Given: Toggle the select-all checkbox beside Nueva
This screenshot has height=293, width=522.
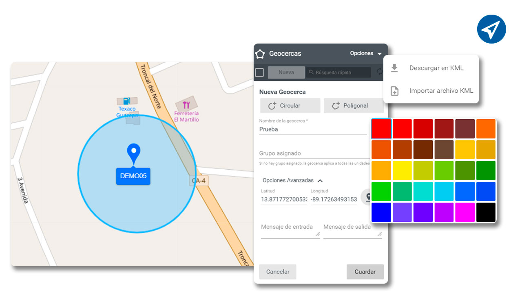Looking at the screenshot, I should tap(259, 72).
